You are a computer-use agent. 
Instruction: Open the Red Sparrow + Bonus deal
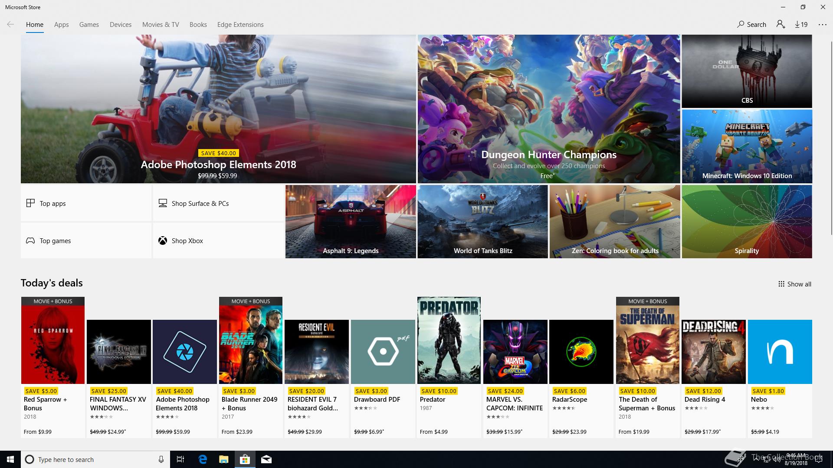pyautogui.click(x=53, y=367)
